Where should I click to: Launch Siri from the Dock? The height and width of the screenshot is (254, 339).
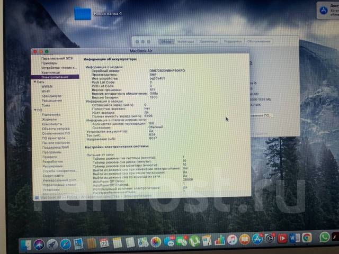click(39, 244)
